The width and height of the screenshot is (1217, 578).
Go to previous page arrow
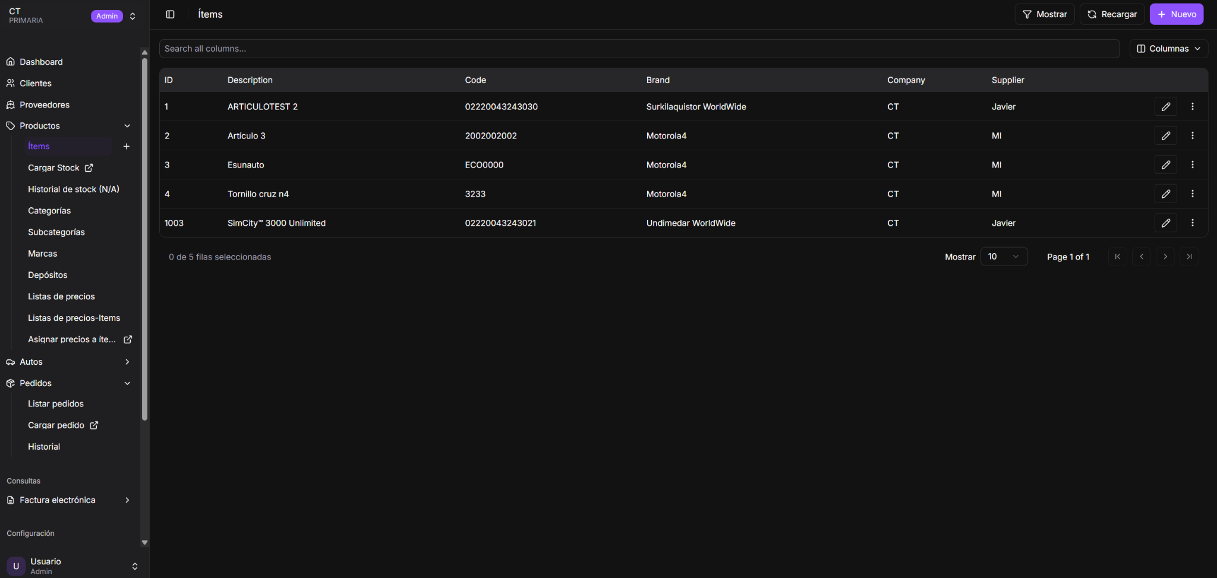[1142, 257]
